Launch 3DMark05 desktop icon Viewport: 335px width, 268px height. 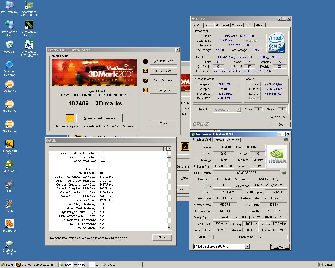point(9,107)
